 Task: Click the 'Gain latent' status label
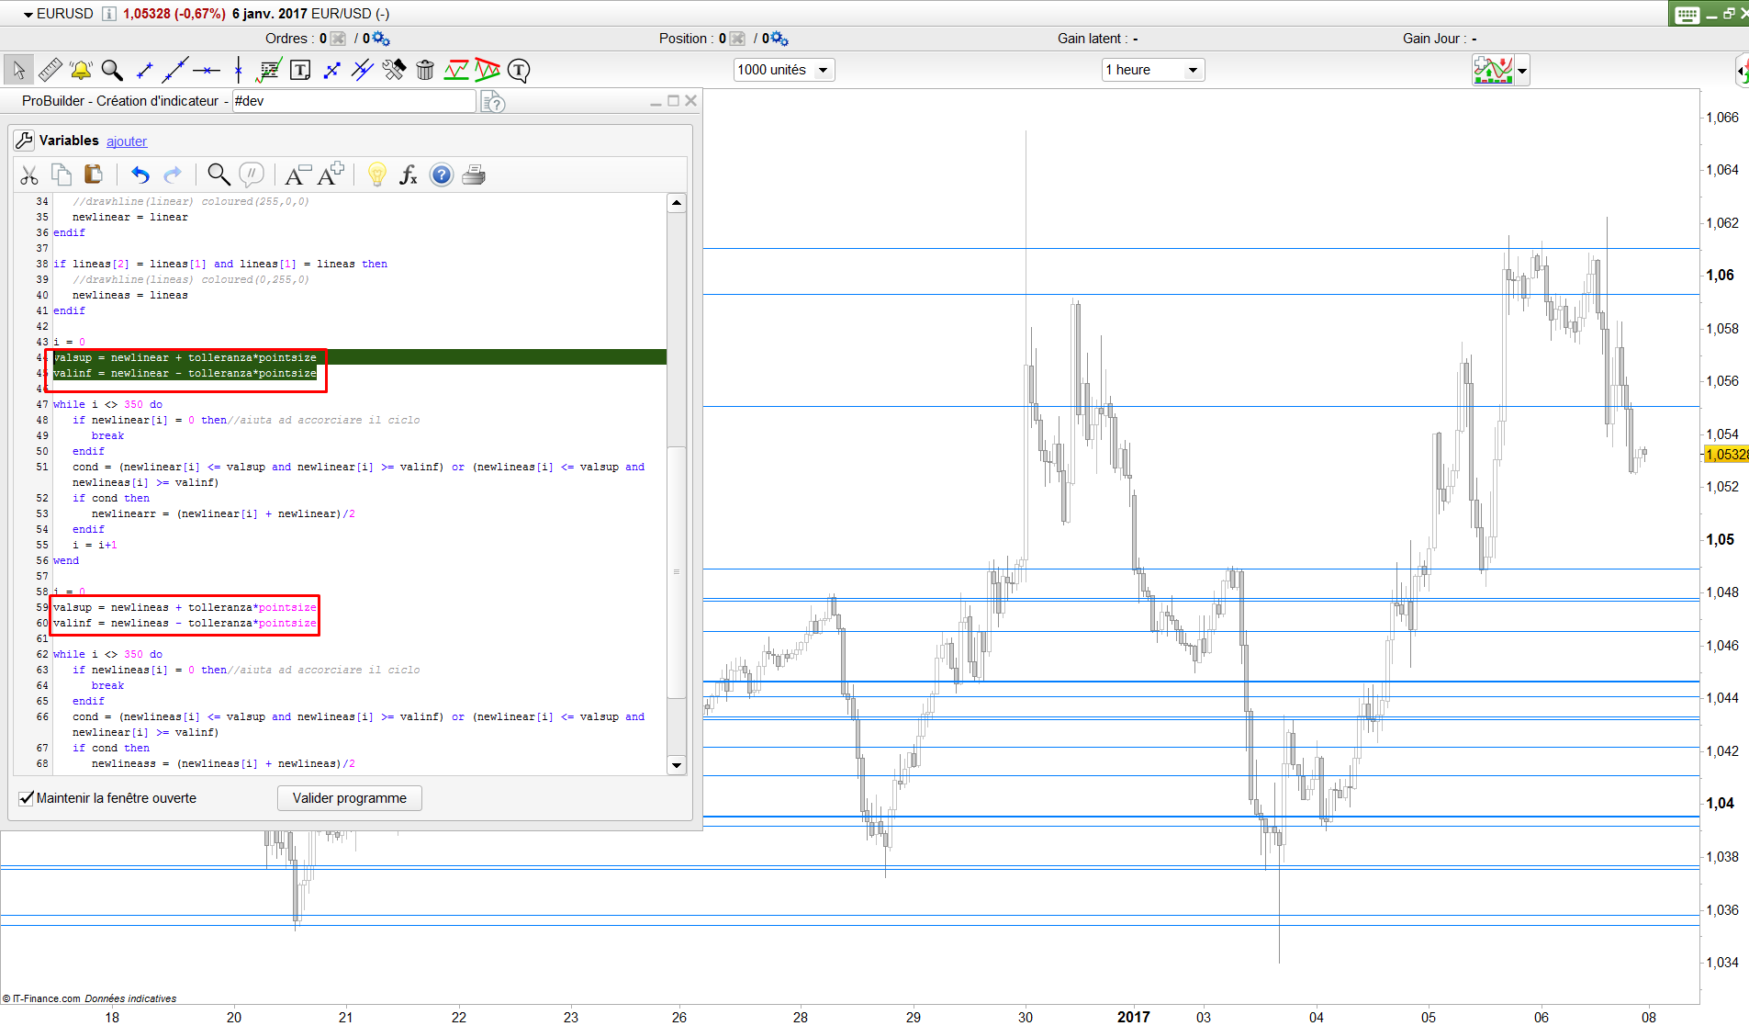click(x=1097, y=39)
